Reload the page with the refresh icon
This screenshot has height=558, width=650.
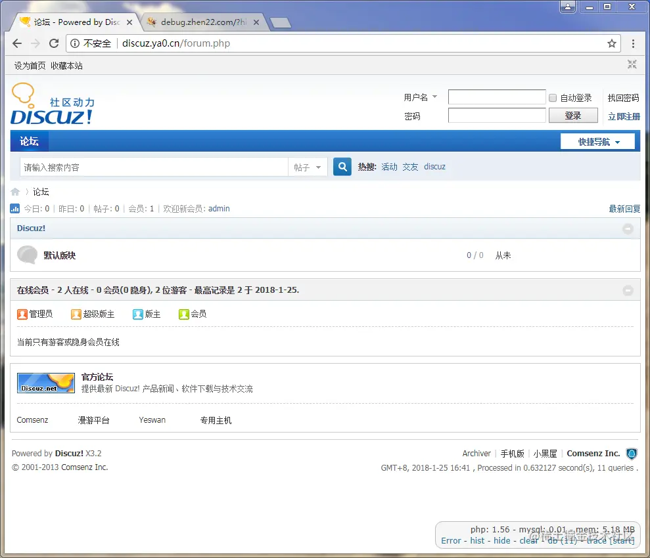pyautogui.click(x=54, y=43)
